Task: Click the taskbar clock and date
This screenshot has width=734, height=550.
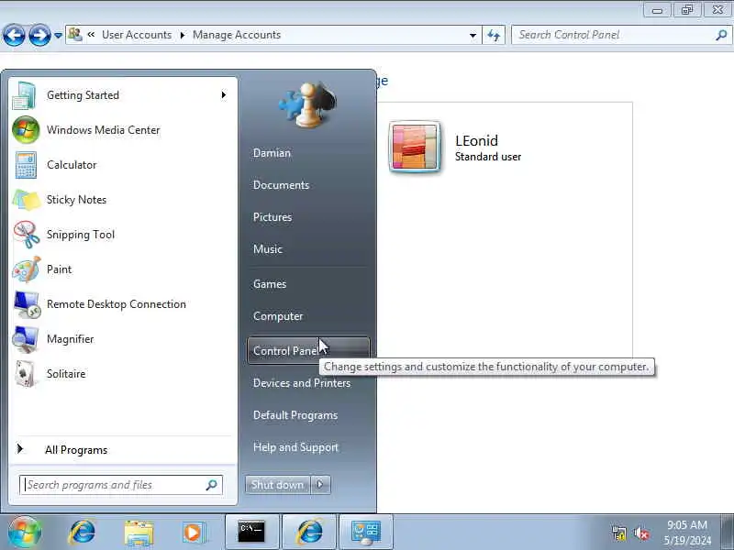Action: point(686,533)
